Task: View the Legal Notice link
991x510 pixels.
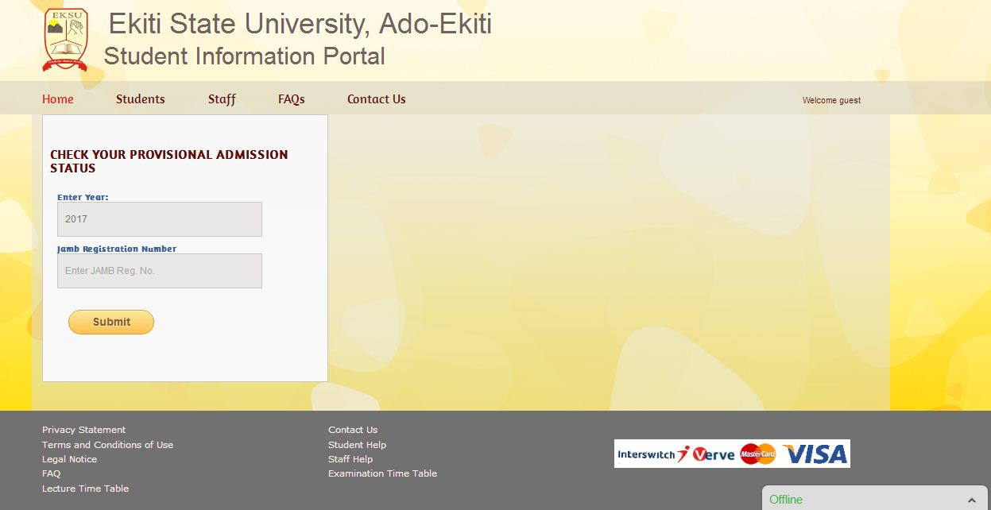Action: (69, 459)
